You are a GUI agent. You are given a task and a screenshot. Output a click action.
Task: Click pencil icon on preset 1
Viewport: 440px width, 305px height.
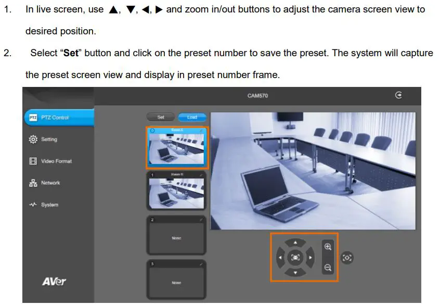point(202,174)
